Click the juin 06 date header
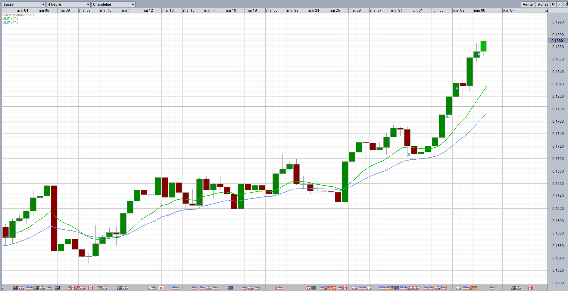This screenshot has width=568, height=291. pyautogui.click(x=479, y=10)
